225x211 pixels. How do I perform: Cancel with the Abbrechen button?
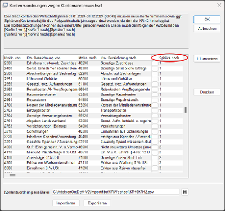tap(207, 29)
